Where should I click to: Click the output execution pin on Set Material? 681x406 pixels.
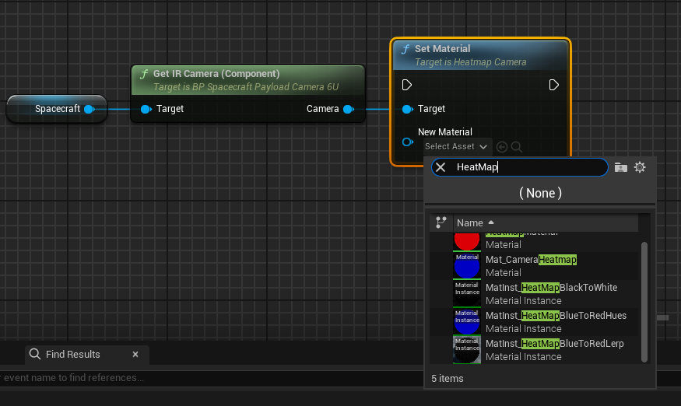point(553,85)
